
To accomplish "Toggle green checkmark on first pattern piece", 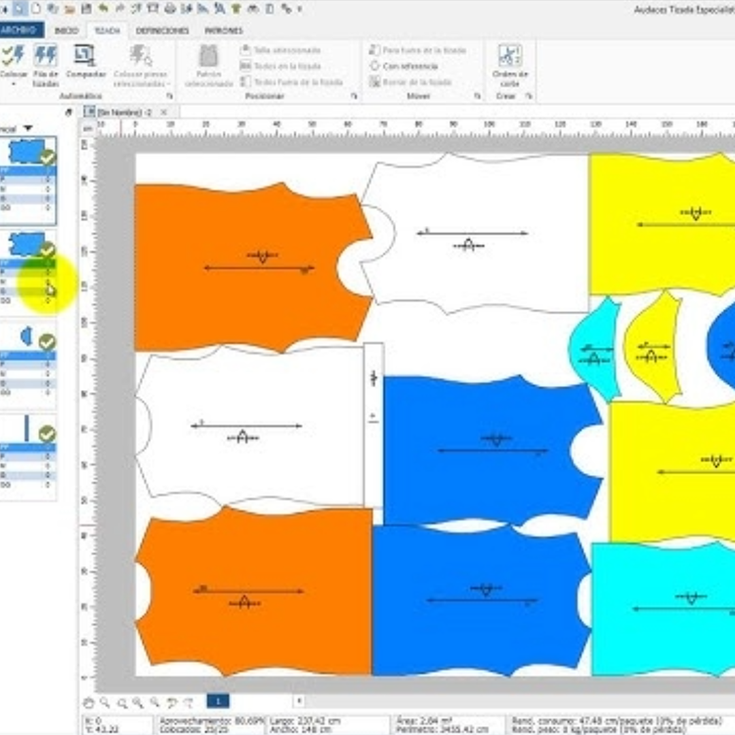I will 47,158.
